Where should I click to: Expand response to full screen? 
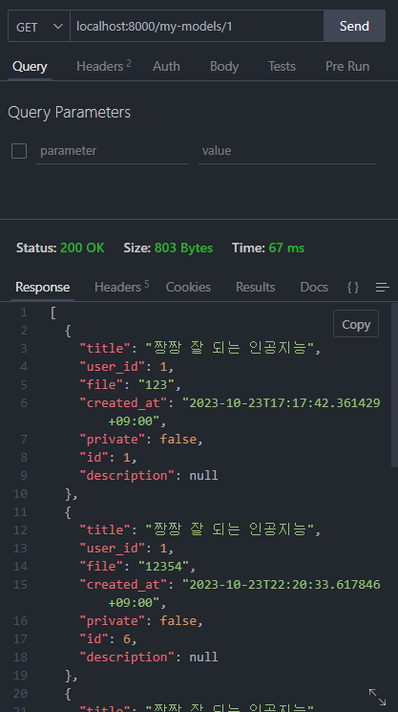377,697
